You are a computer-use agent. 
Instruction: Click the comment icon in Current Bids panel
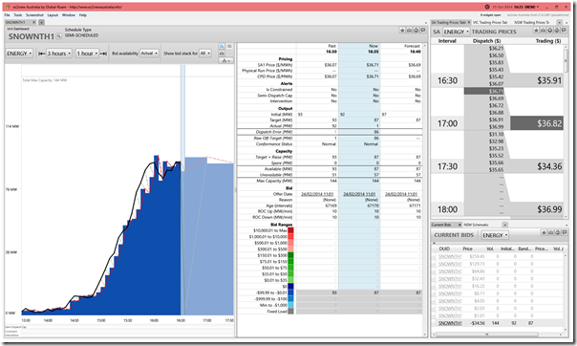point(565,232)
